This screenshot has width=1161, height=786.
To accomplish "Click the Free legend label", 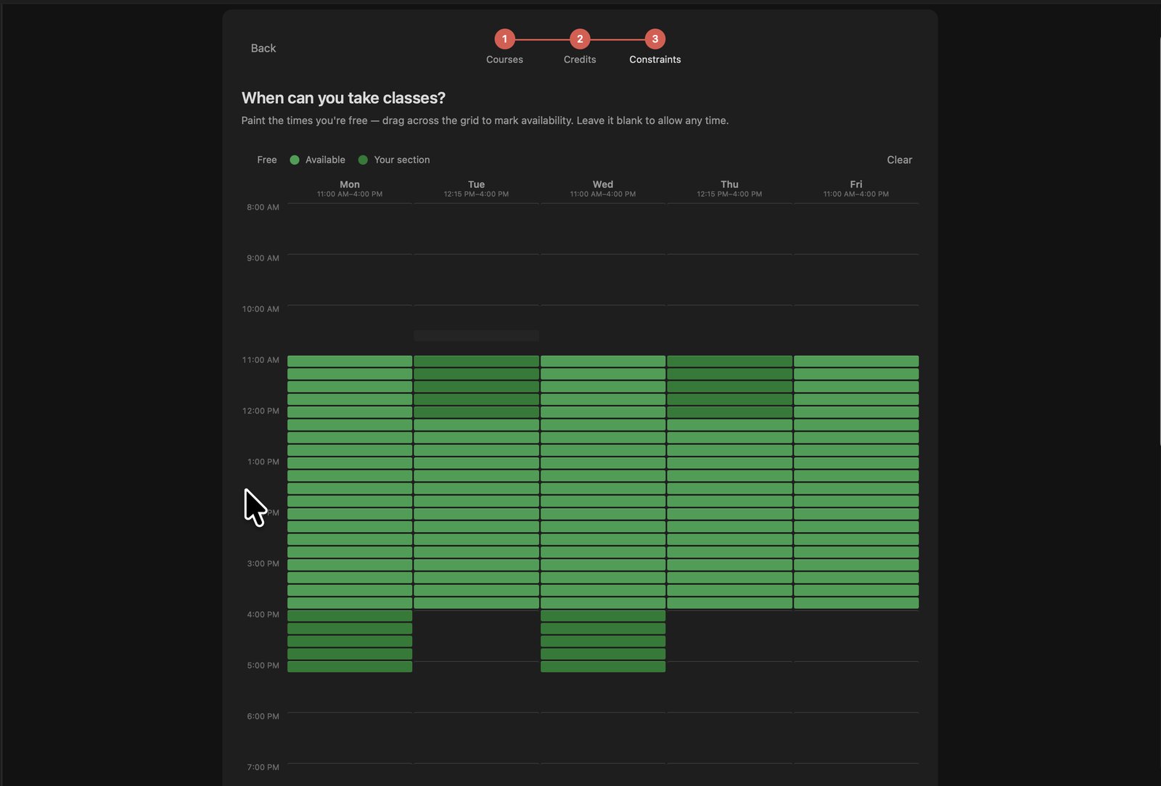I will coord(267,160).
